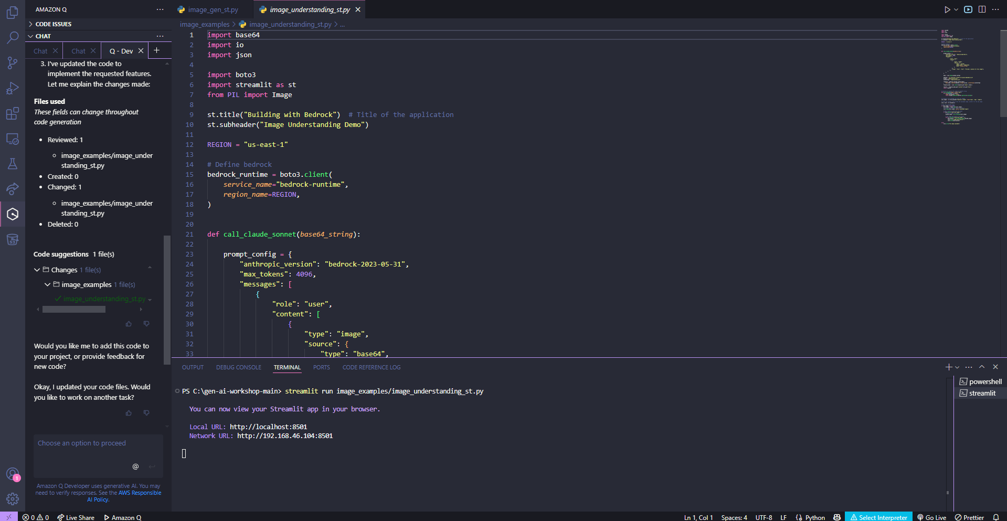Select the streamlit terminal instance

[980, 393]
